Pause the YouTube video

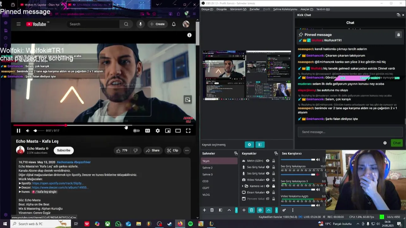tap(18, 131)
